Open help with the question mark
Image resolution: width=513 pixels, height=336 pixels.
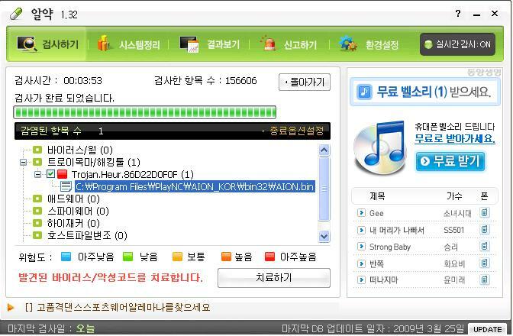pyautogui.click(x=458, y=14)
